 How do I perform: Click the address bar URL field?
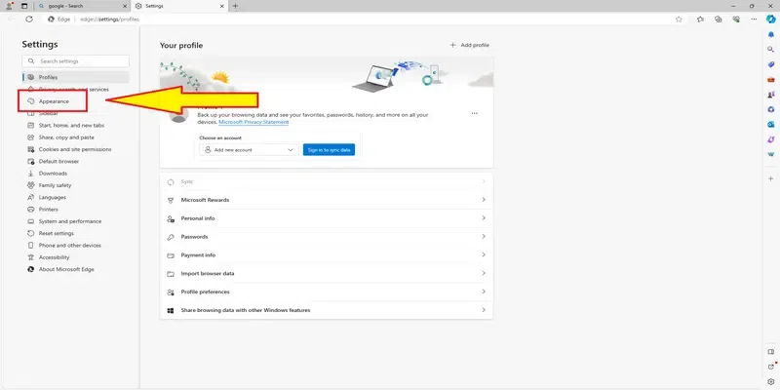tap(366, 19)
